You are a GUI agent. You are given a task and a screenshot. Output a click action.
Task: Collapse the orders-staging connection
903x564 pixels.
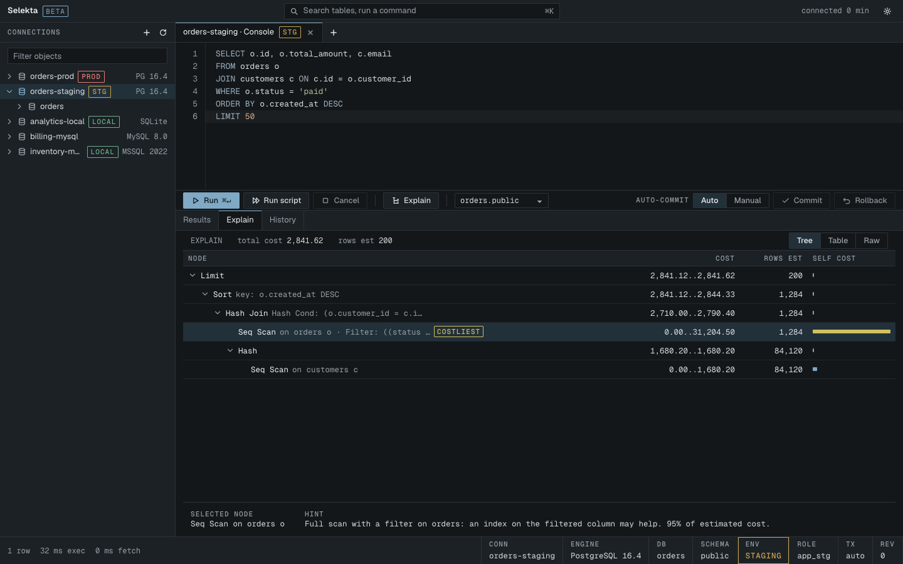pos(9,91)
